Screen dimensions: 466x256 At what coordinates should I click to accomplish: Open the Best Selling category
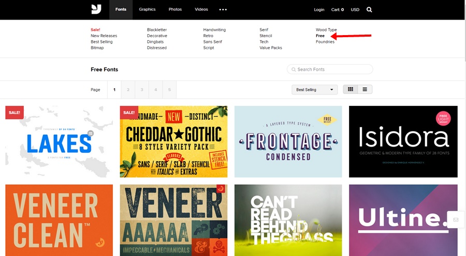click(101, 42)
